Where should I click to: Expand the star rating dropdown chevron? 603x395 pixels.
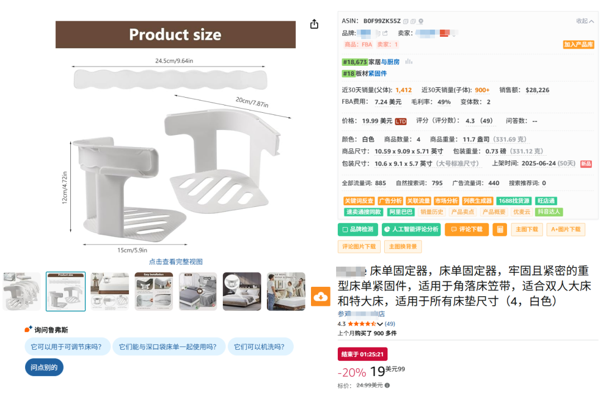coord(380,324)
